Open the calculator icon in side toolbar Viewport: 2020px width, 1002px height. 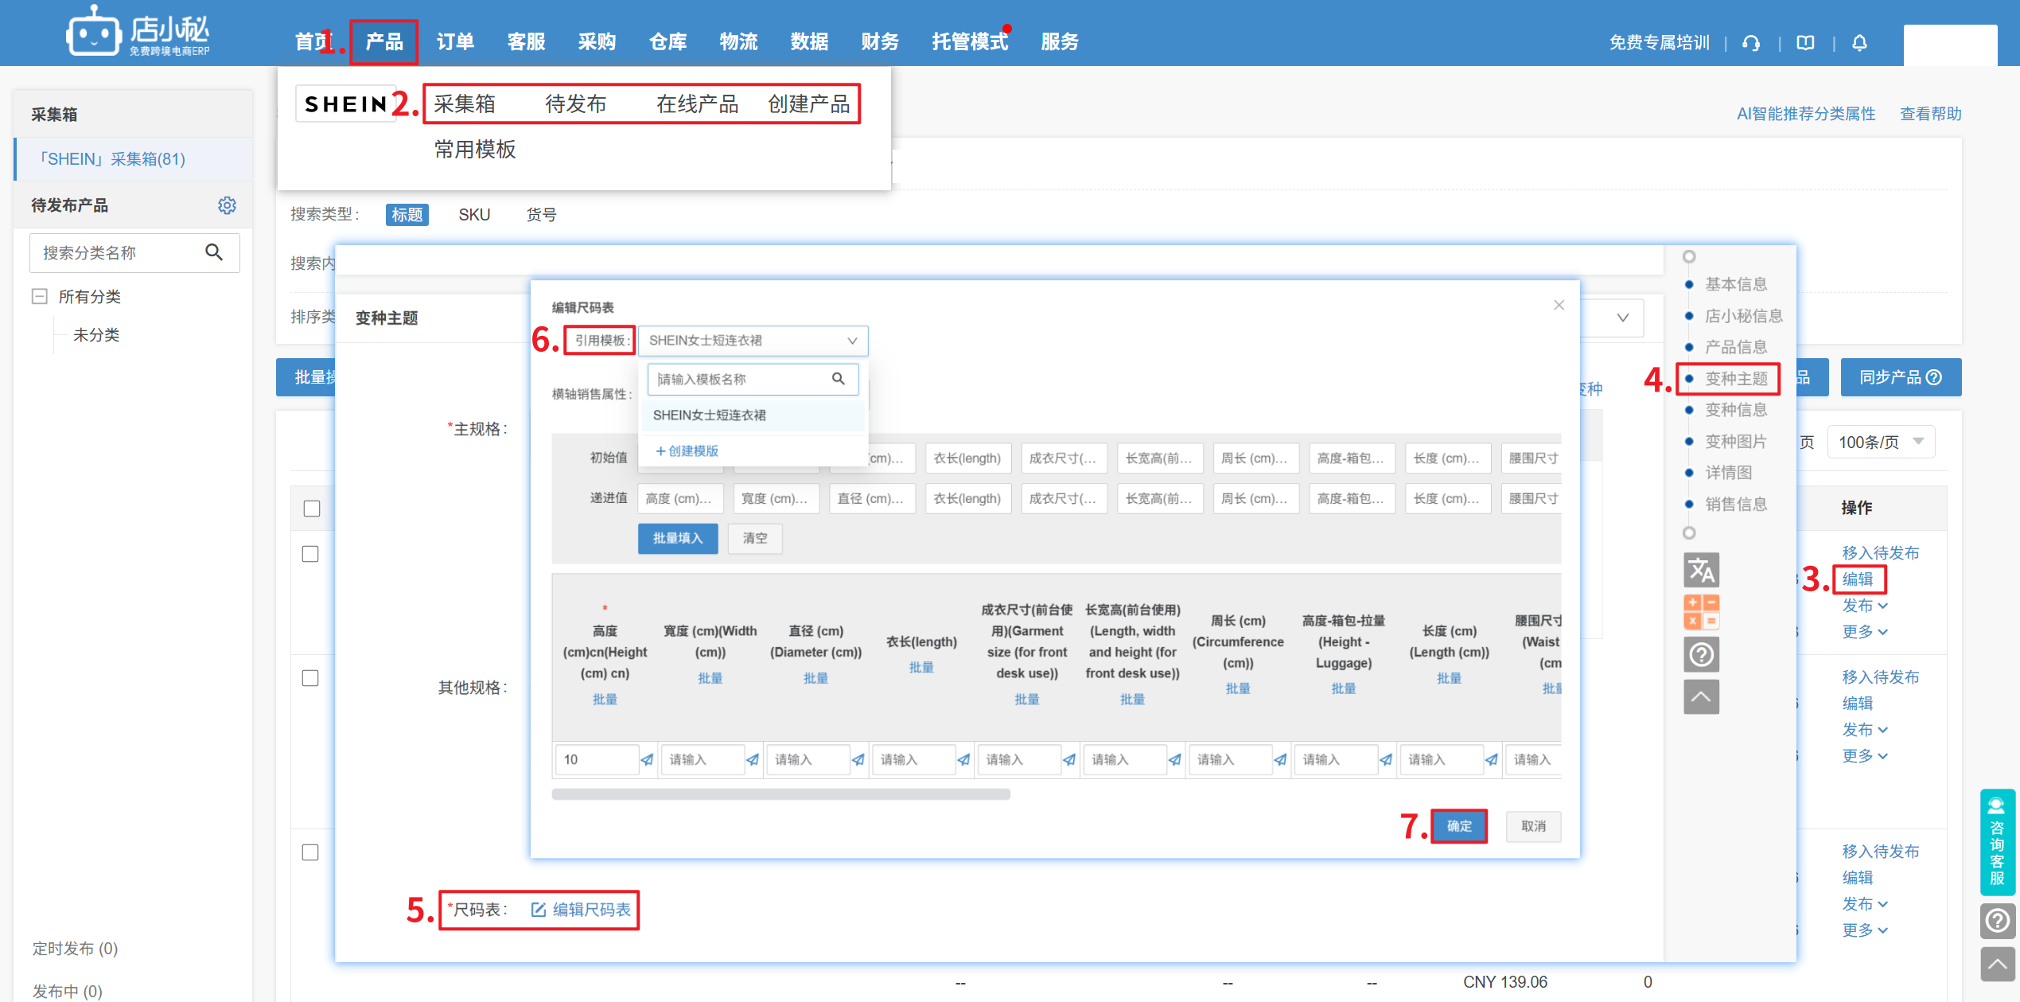[x=1701, y=612]
